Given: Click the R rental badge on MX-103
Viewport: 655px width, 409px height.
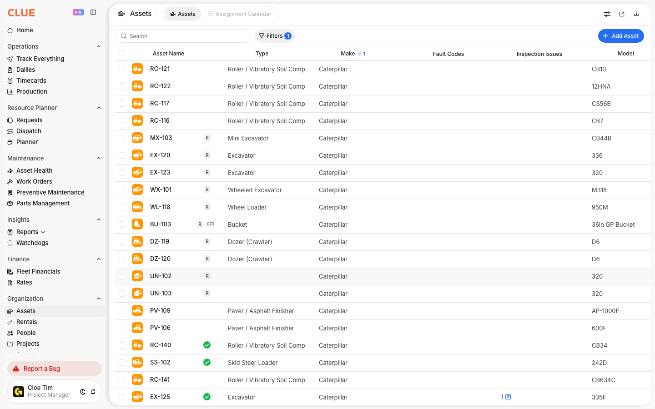Looking at the screenshot, I should tap(207, 138).
